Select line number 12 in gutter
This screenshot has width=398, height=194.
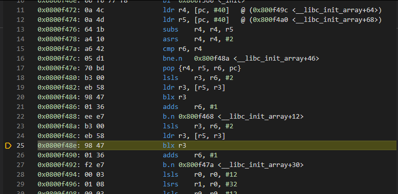[20, 20]
